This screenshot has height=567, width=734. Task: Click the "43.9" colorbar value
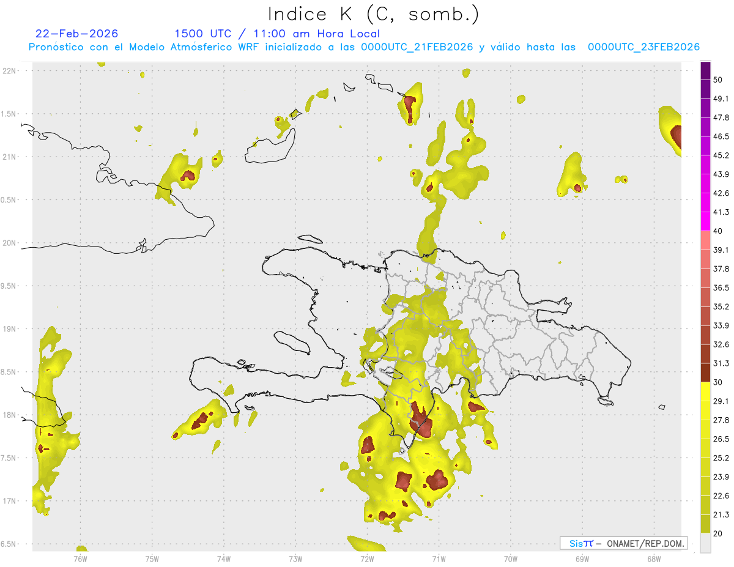(721, 174)
